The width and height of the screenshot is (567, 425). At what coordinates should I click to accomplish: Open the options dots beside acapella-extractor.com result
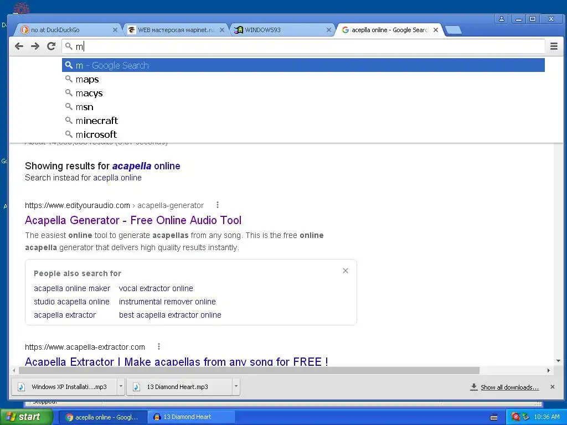159,346
